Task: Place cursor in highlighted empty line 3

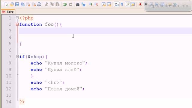Action: 105,31
